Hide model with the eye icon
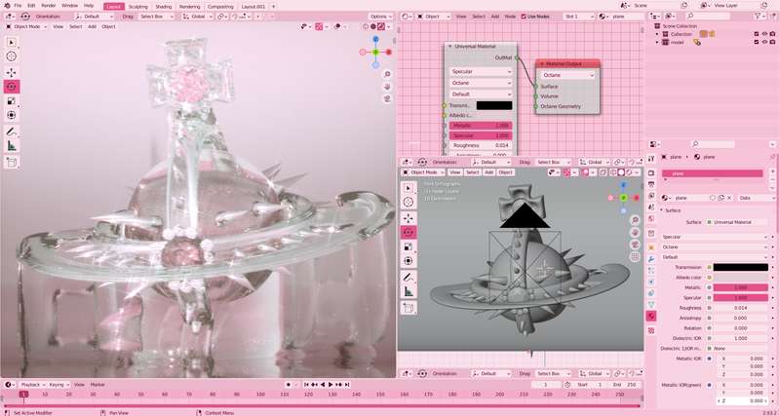This screenshot has width=780, height=416. (764, 42)
